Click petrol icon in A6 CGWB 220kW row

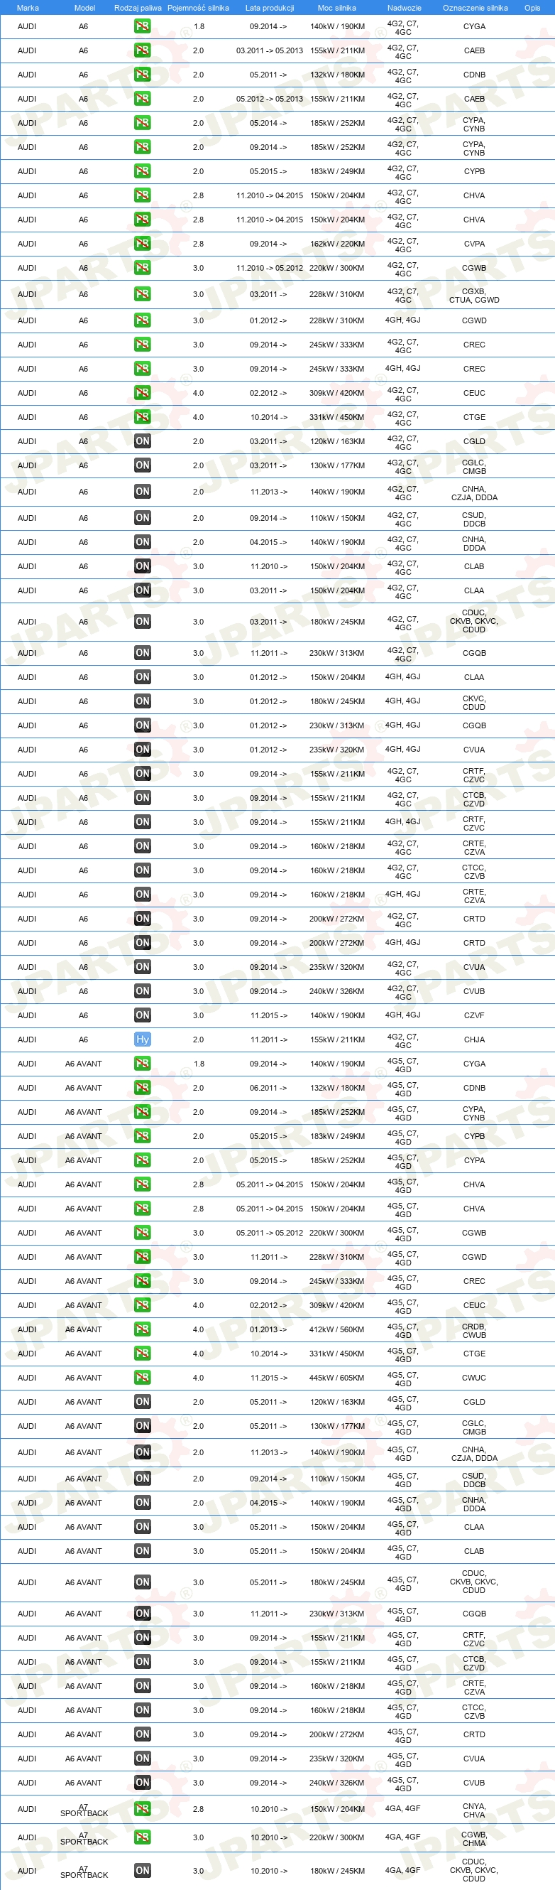pyautogui.click(x=142, y=268)
